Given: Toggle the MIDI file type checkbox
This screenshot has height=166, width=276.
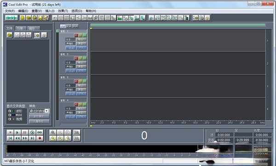Looking at the screenshot, I should (x=9, y=115).
